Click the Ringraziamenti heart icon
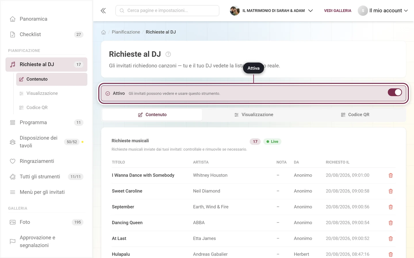The width and height of the screenshot is (414, 258). 13,161
